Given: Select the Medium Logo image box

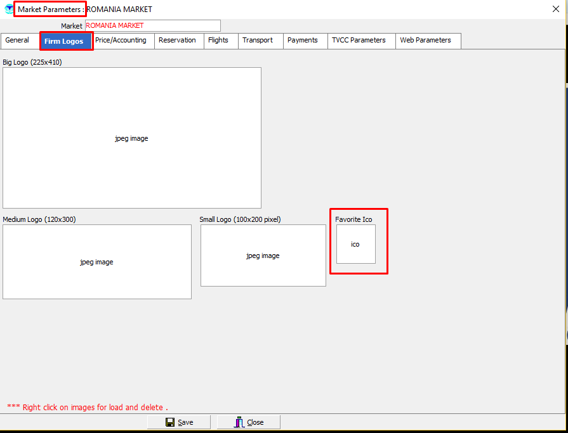Looking at the screenshot, I should (96, 261).
